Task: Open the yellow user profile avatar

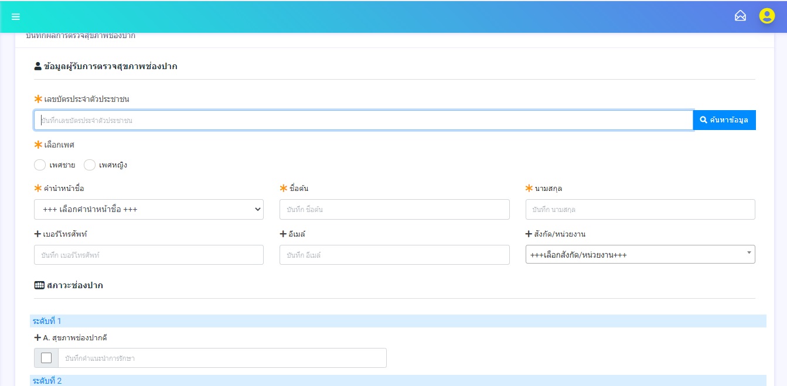Action: click(x=766, y=16)
